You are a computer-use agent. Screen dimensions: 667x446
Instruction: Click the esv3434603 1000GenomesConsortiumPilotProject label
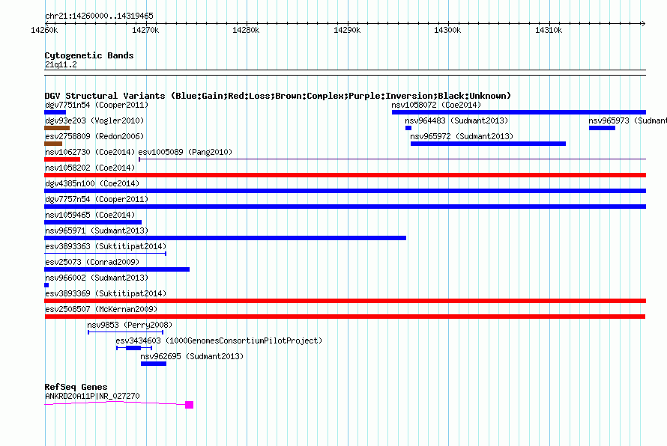pos(219,340)
